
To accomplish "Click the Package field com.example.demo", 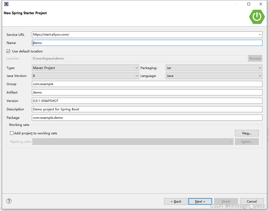I will pos(147,117).
